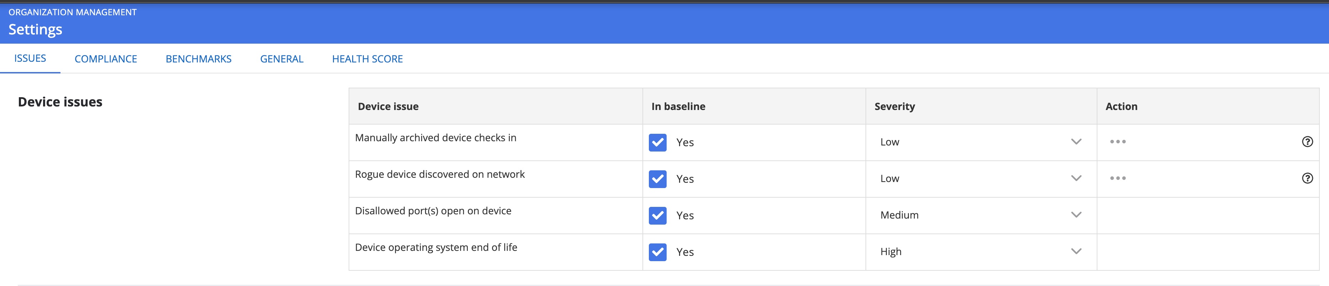
Task: Open action menu for Rogue device discovered
Action: [1117, 178]
